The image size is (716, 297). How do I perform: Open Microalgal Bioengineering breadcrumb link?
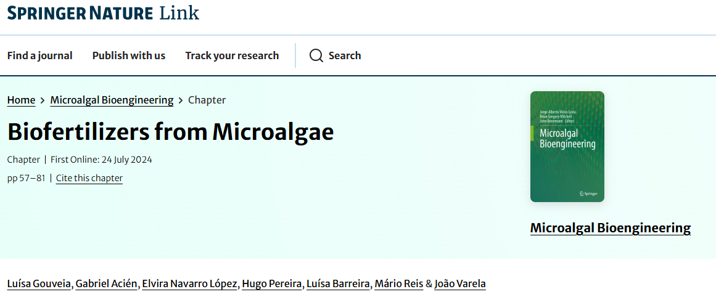(x=112, y=100)
